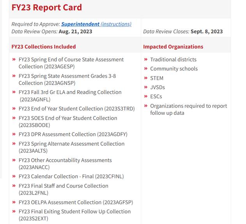Click bullet arrow for DPR Assessment Collection
The height and width of the screenshot is (224, 246).
14,134
